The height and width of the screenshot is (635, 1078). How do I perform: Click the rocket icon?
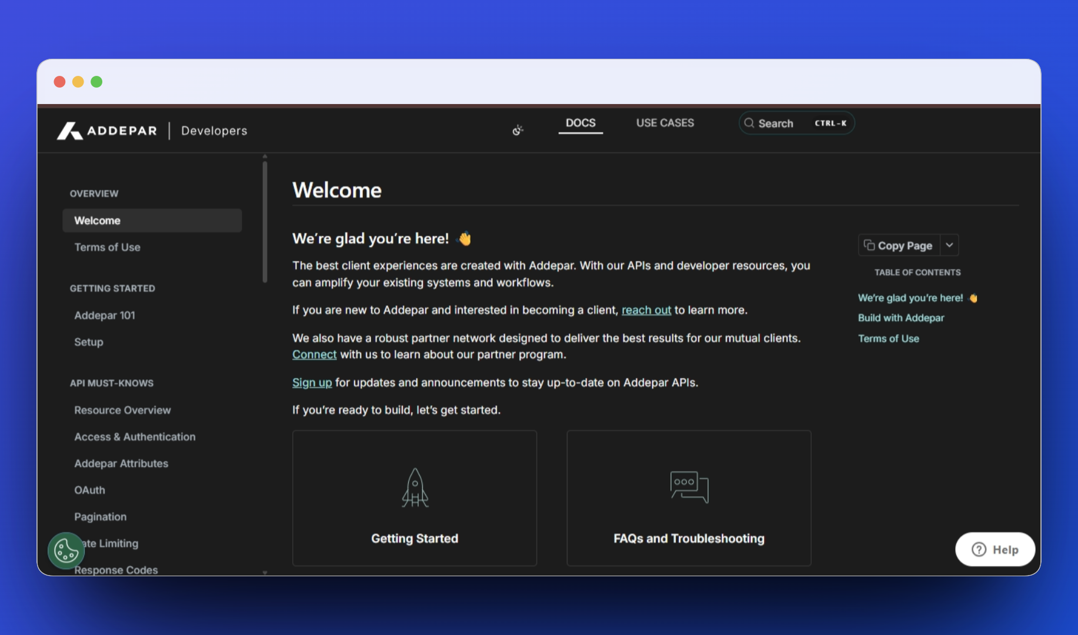tap(415, 487)
